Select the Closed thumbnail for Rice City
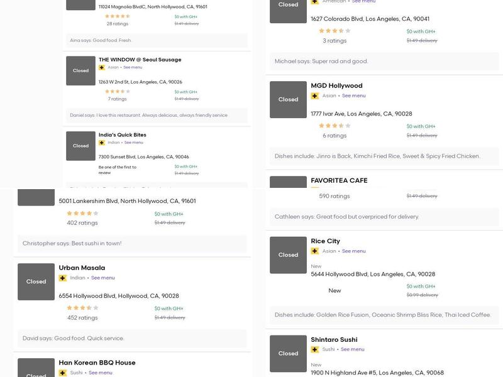The width and height of the screenshot is (503, 377). point(288,254)
